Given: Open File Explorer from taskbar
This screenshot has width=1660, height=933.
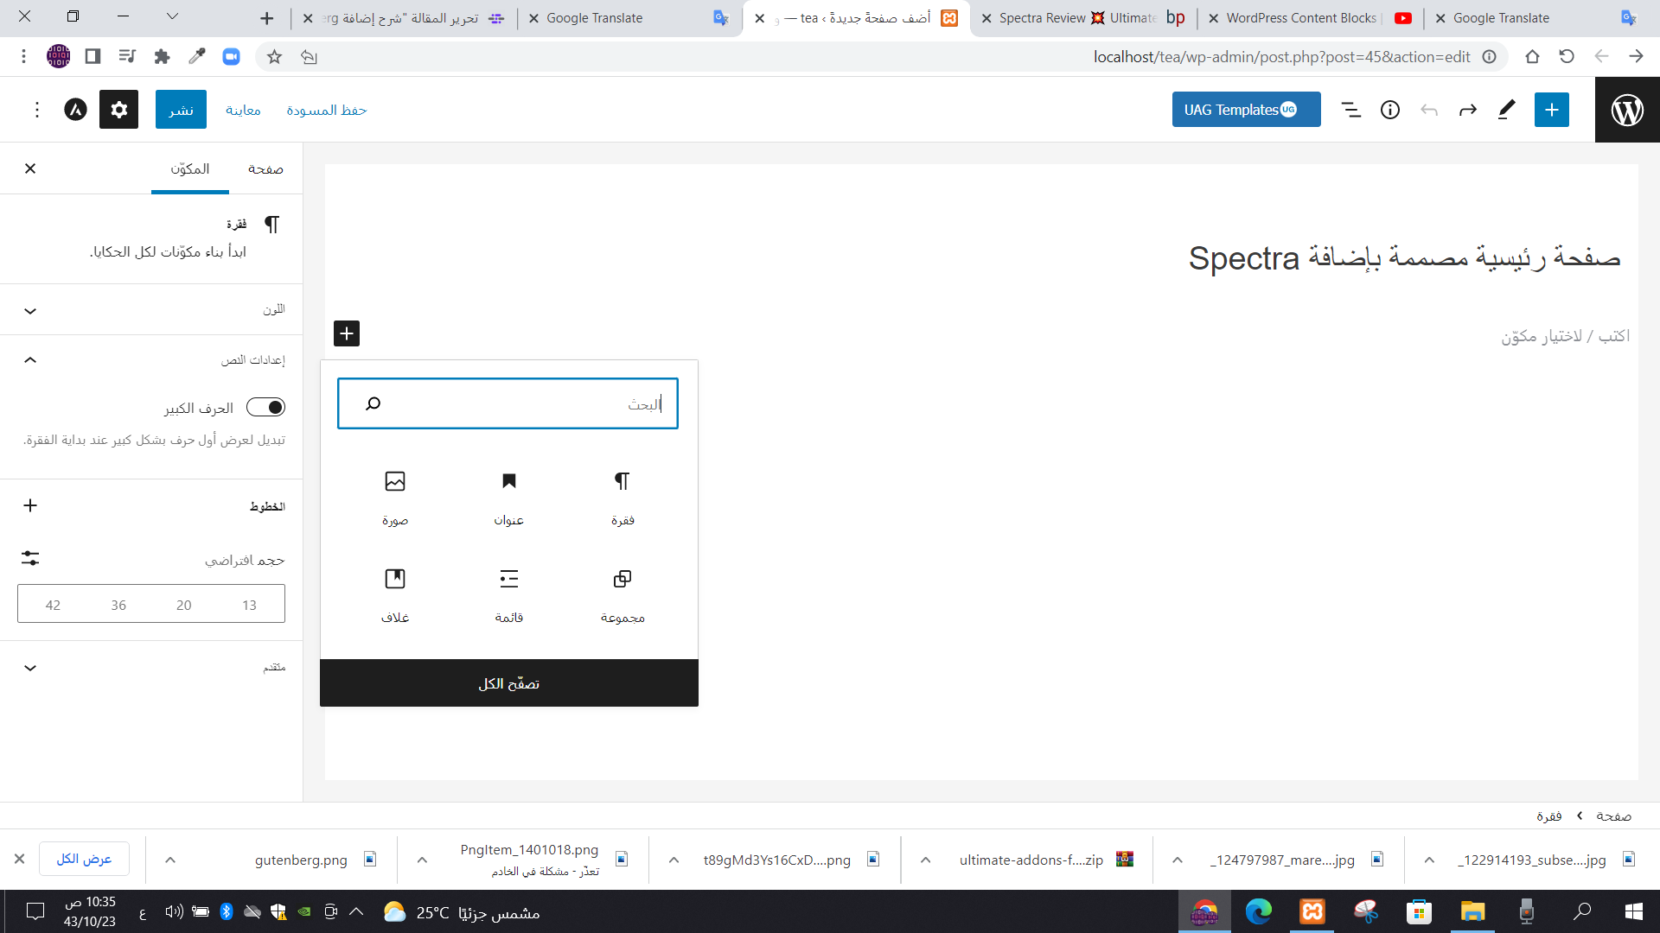Looking at the screenshot, I should [x=1472, y=911].
